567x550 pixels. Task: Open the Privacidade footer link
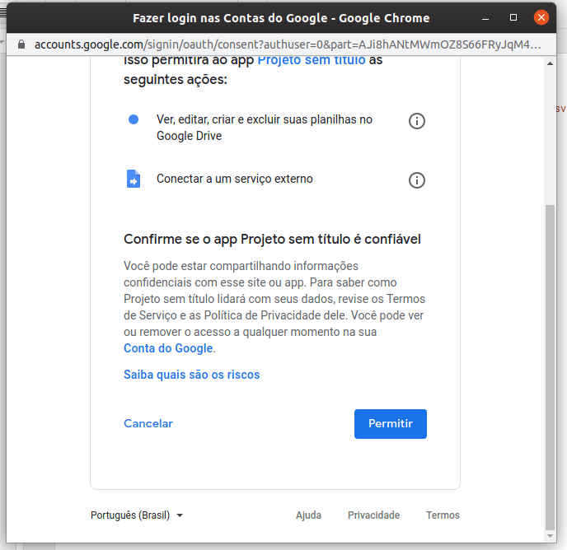(373, 515)
